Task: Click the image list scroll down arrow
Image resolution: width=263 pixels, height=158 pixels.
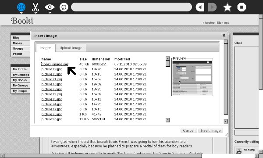Action: (x=168, y=120)
